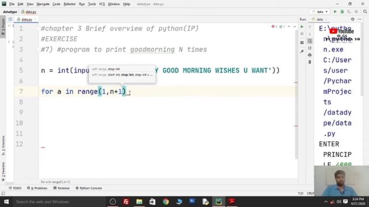The height and width of the screenshot is (207, 369).
Task: Open the Python Console tool window
Action: point(89,188)
